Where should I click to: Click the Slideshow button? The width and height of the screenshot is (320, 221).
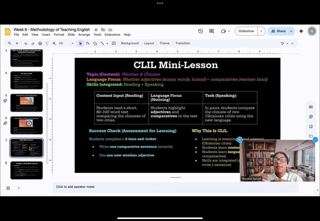[246, 31]
